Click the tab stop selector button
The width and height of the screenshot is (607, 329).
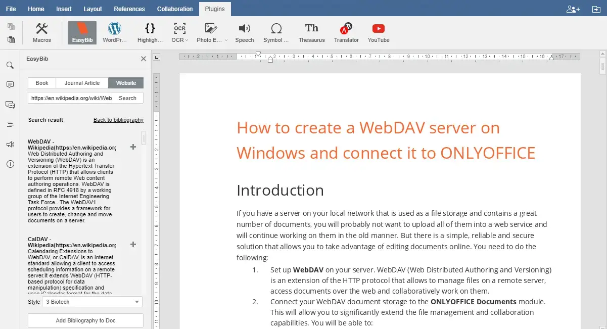point(156,57)
